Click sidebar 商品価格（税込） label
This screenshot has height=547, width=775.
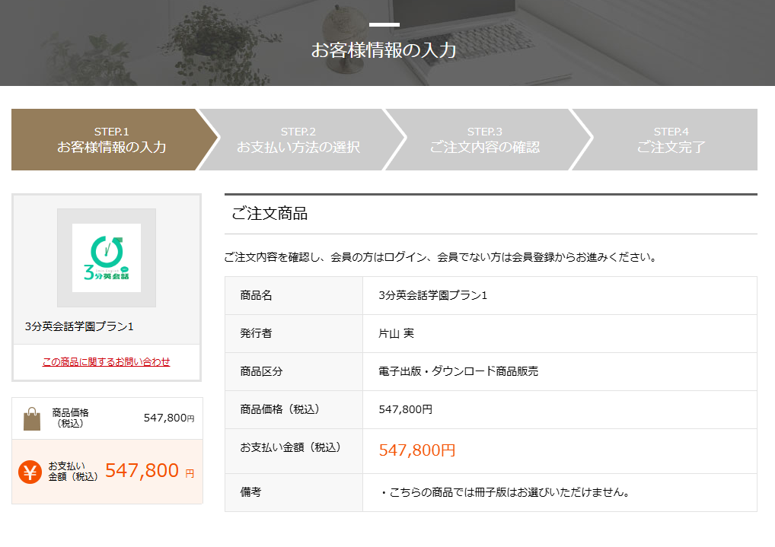pyautogui.click(x=70, y=418)
